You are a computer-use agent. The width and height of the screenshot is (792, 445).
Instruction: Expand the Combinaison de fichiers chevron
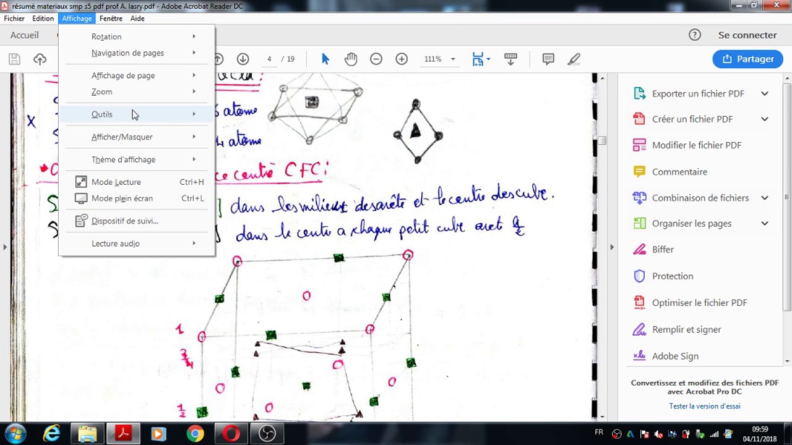click(765, 198)
